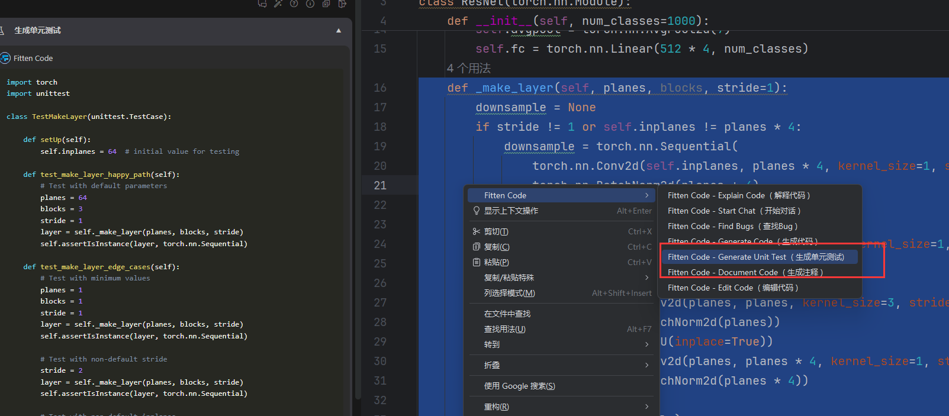Click the scissors icon for 剪切
949x416 pixels.
(477, 231)
